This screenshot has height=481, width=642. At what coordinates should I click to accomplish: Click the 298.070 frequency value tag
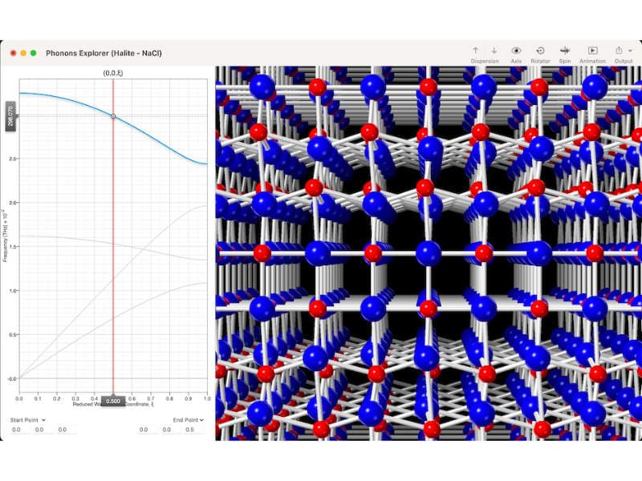pyautogui.click(x=10, y=116)
